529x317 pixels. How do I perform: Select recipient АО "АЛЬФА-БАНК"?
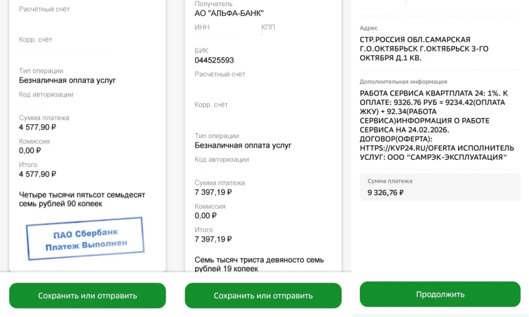click(x=229, y=13)
